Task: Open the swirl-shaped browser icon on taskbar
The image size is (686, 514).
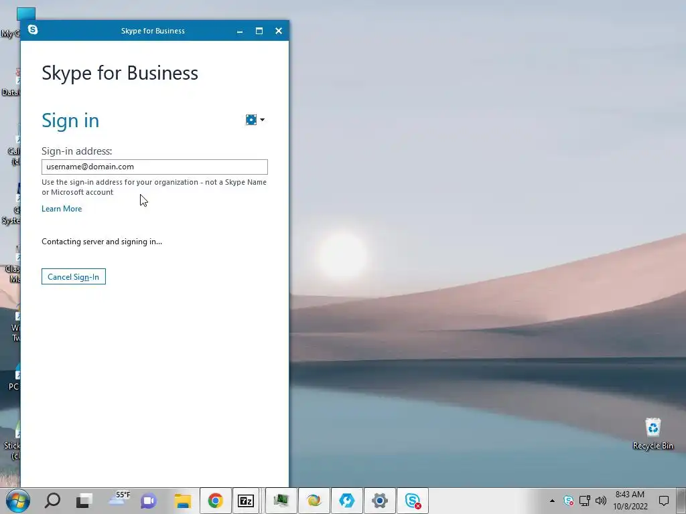Action: (x=314, y=501)
